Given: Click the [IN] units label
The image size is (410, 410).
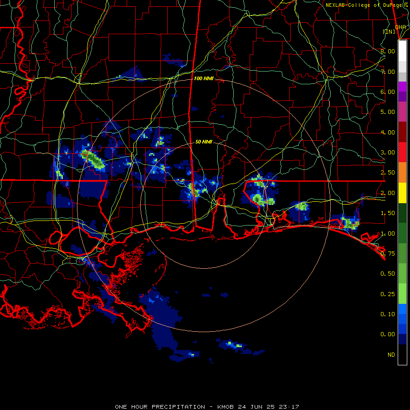Looking at the screenshot, I should point(389,31).
